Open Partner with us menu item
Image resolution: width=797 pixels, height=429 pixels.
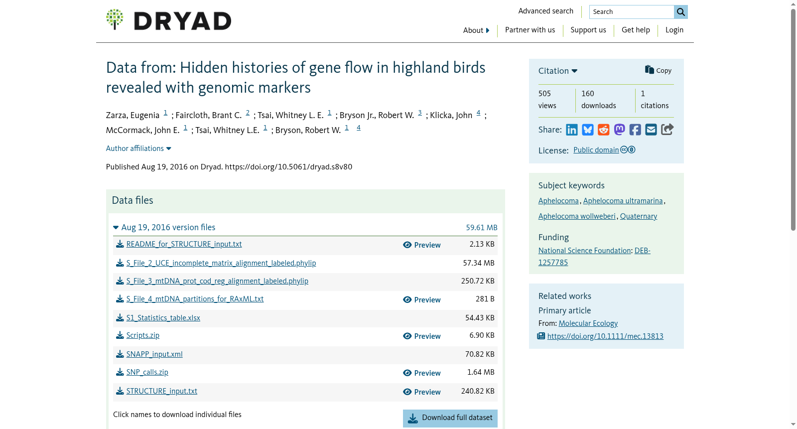[530, 30]
